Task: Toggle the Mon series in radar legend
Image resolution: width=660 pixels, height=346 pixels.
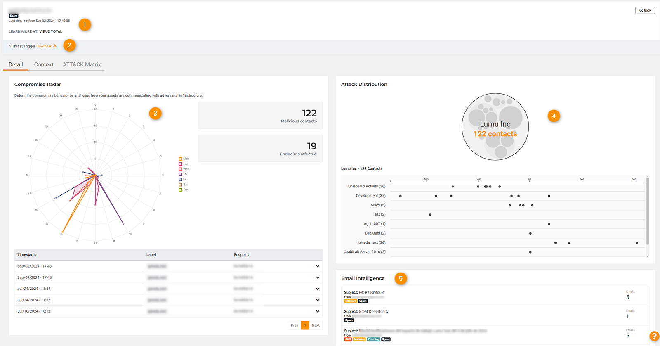Action: 181,159
